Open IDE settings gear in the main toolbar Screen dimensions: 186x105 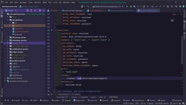(x=180, y=6)
